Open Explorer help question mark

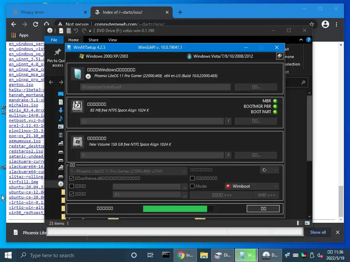click(309, 40)
